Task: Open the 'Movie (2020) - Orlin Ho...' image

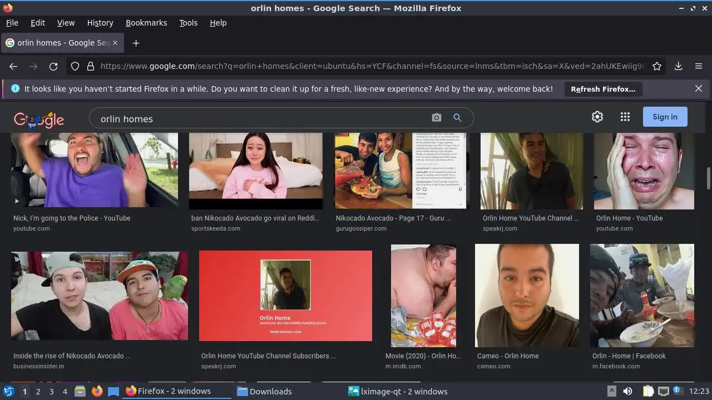Action: coord(423,296)
